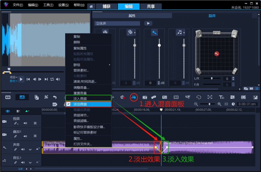The image size is (261, 172).
Task: Mute the 视频 track
Action: pyautogui.click(x=25, y=123)
